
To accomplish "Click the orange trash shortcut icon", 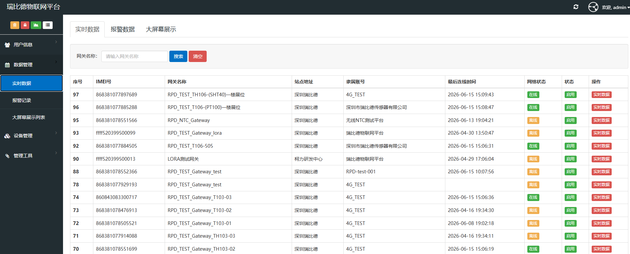I will (15, 25).
